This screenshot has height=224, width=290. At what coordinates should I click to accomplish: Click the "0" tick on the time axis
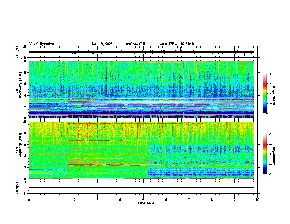coord(29,200)
